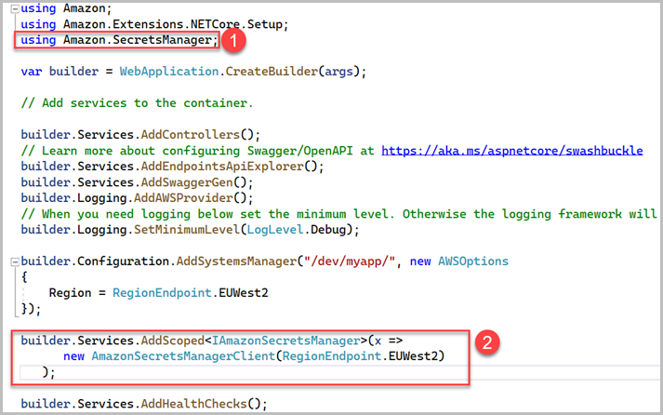Click using Amazon.SecretsManager statement
Screen dimensions: 663x415
(x=118, y=40)
